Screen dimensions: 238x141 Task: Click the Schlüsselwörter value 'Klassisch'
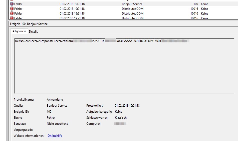tap(121, 118)
